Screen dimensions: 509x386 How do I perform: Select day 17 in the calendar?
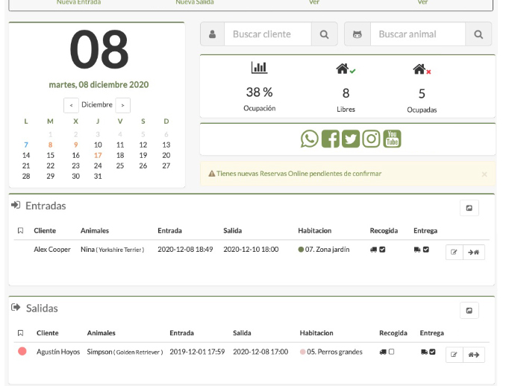98,155
